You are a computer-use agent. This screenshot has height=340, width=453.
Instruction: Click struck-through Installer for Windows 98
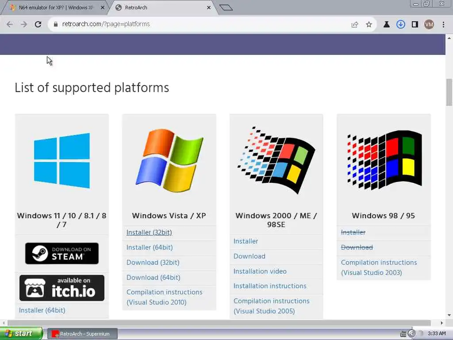click(353, 232)
